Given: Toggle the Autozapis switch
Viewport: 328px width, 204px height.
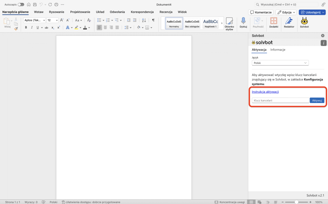Looking at the screenshot, I should pyautogui.click(x=21, y=5).
